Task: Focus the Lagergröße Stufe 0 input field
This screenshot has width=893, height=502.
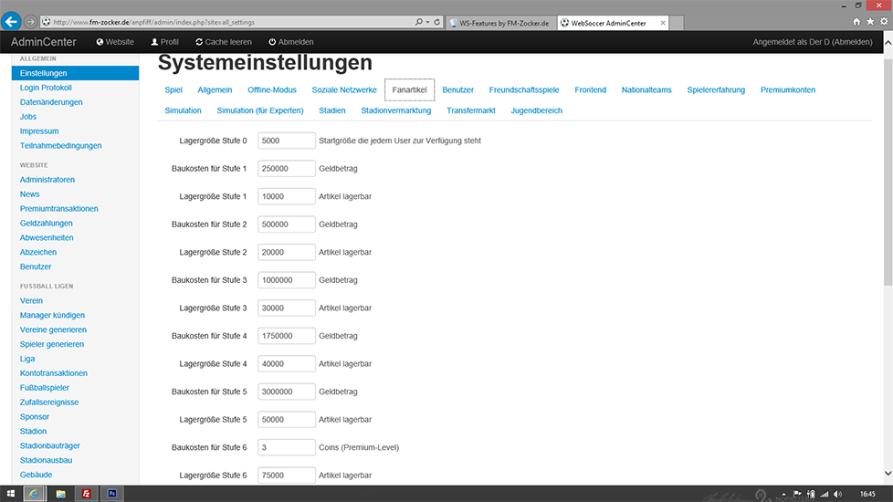Action: click(287, 141)
